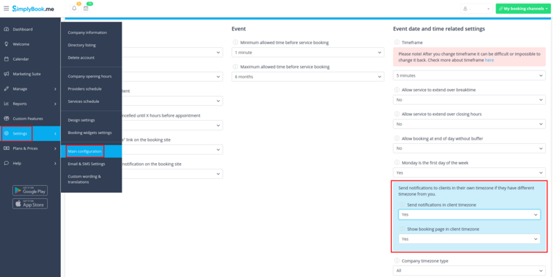Expand the Plans & Prices submenu arrow
This screenshot has width=553, height=277.
point(55,149)
